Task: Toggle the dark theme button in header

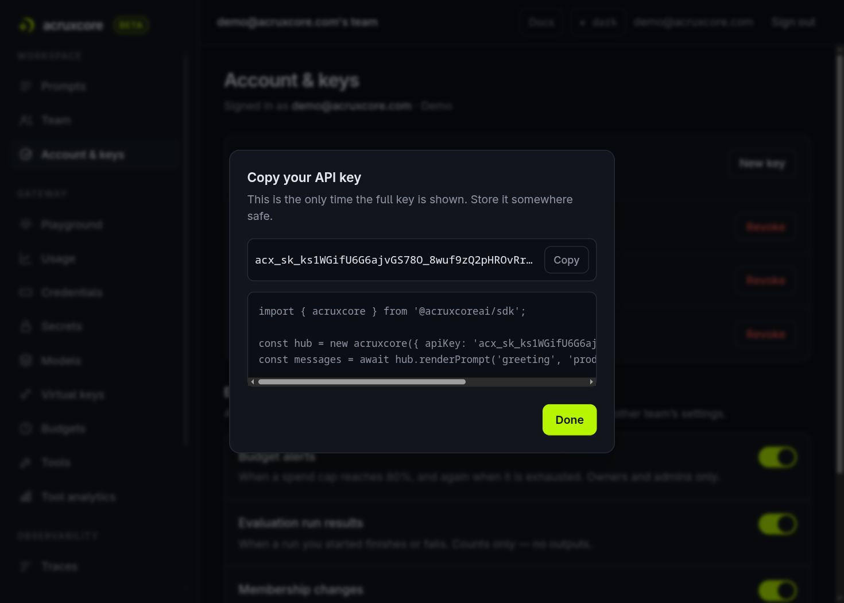Action: tap(598, 22)
